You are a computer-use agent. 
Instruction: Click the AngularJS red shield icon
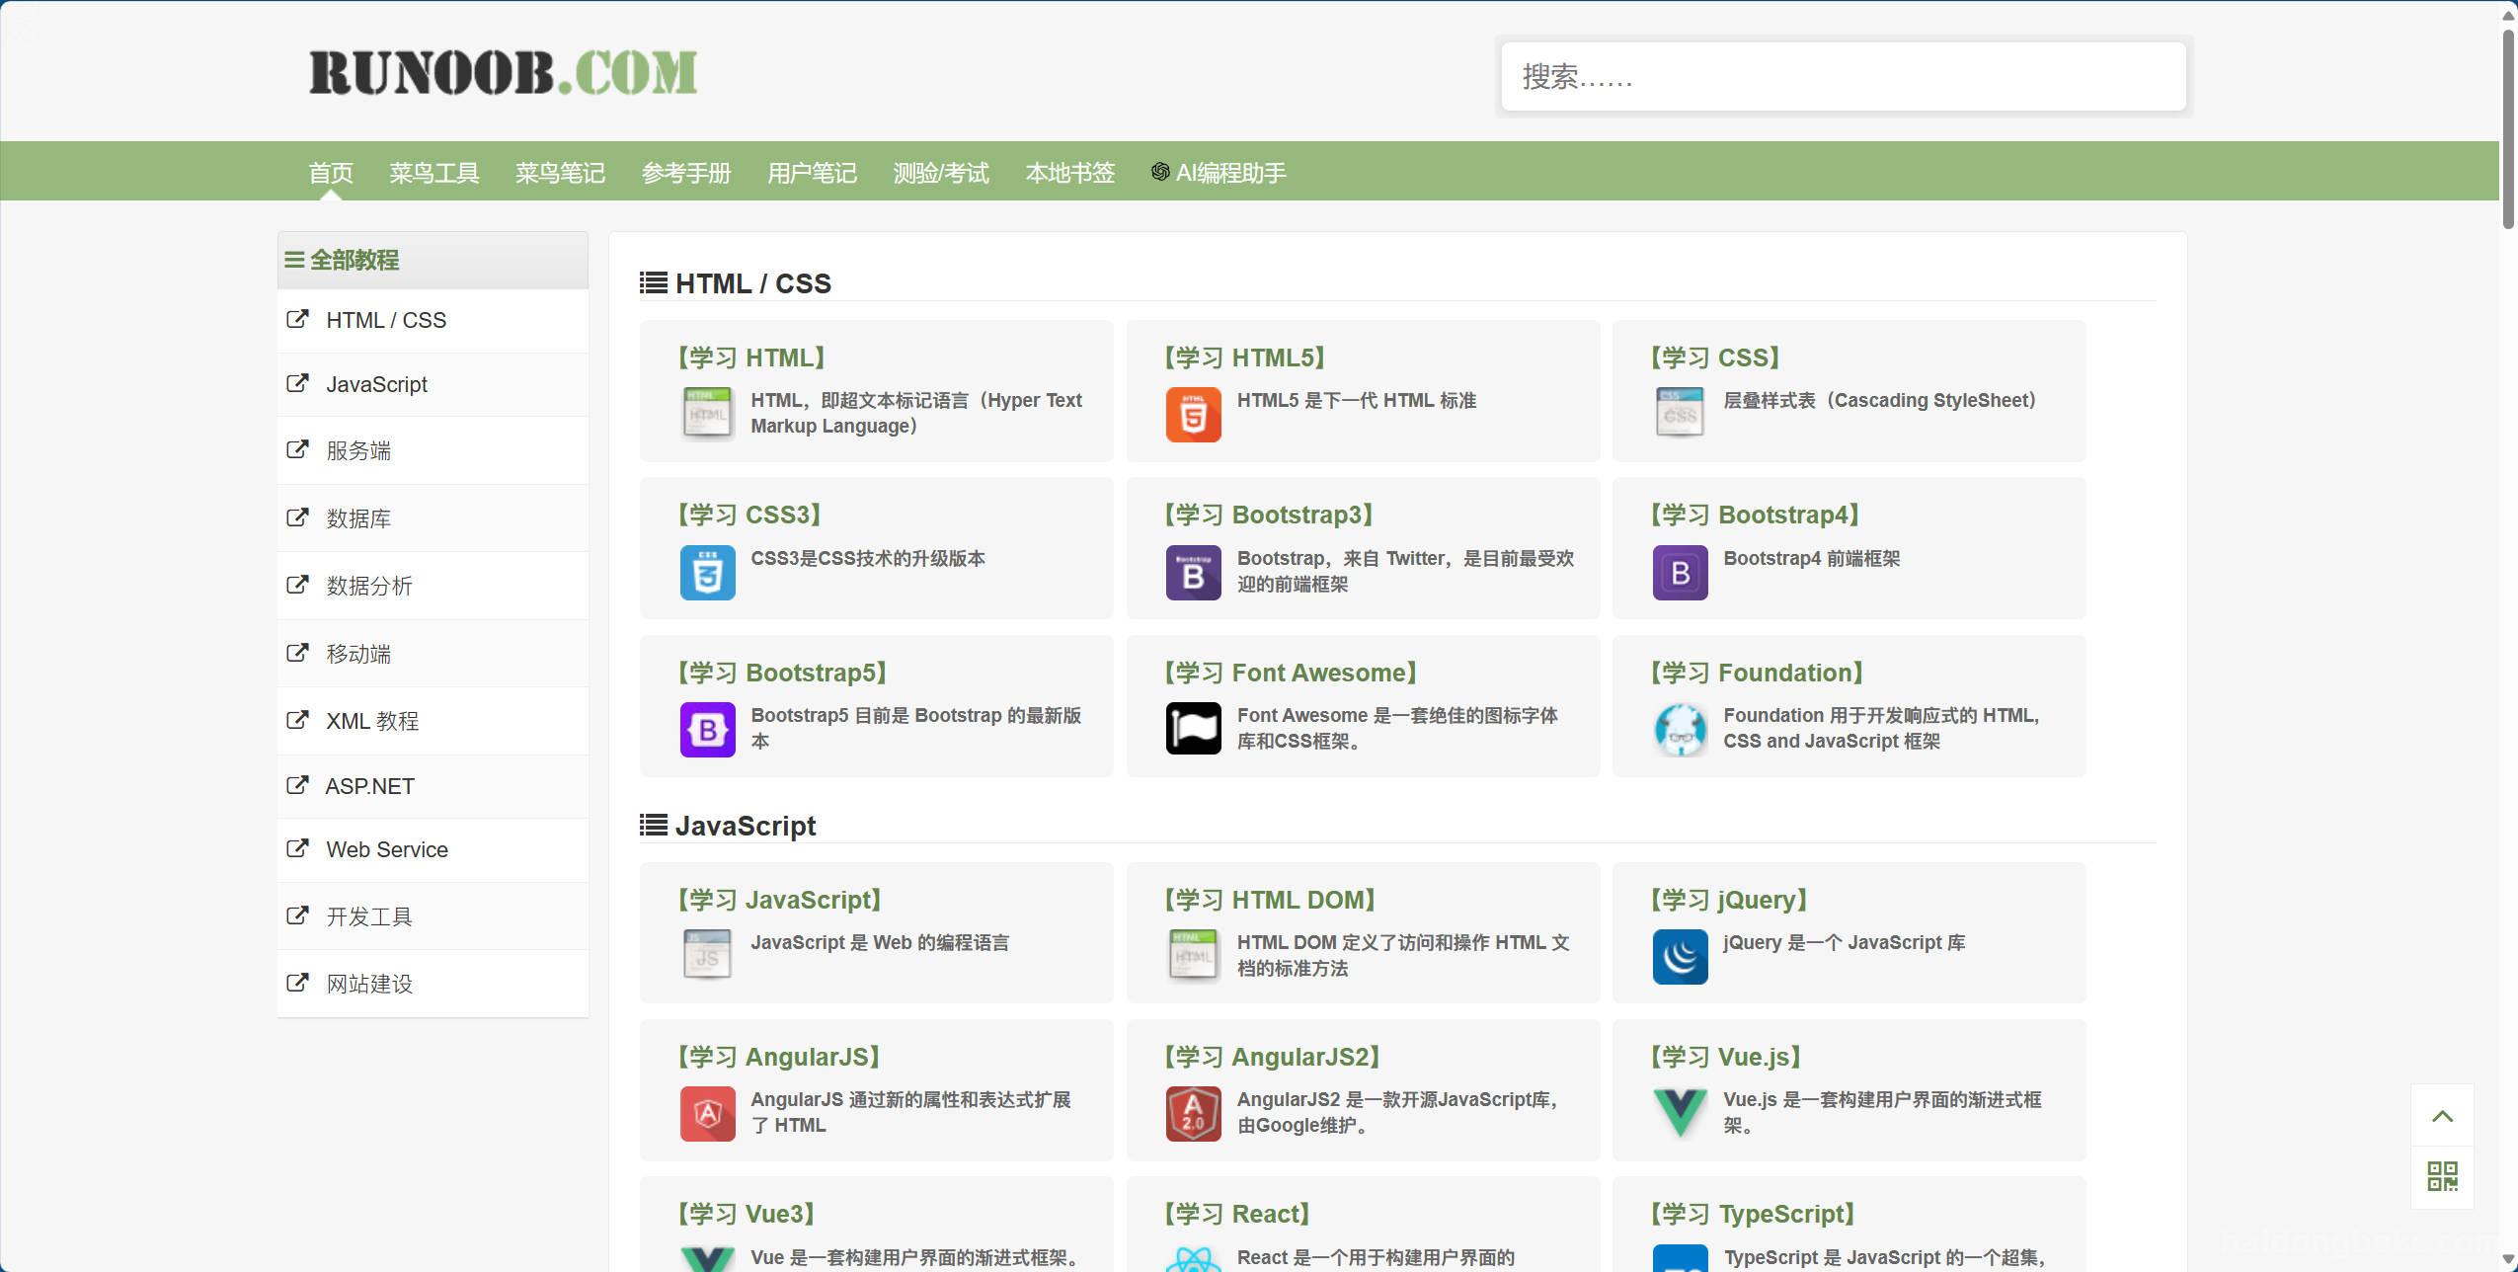point(707,1113)
